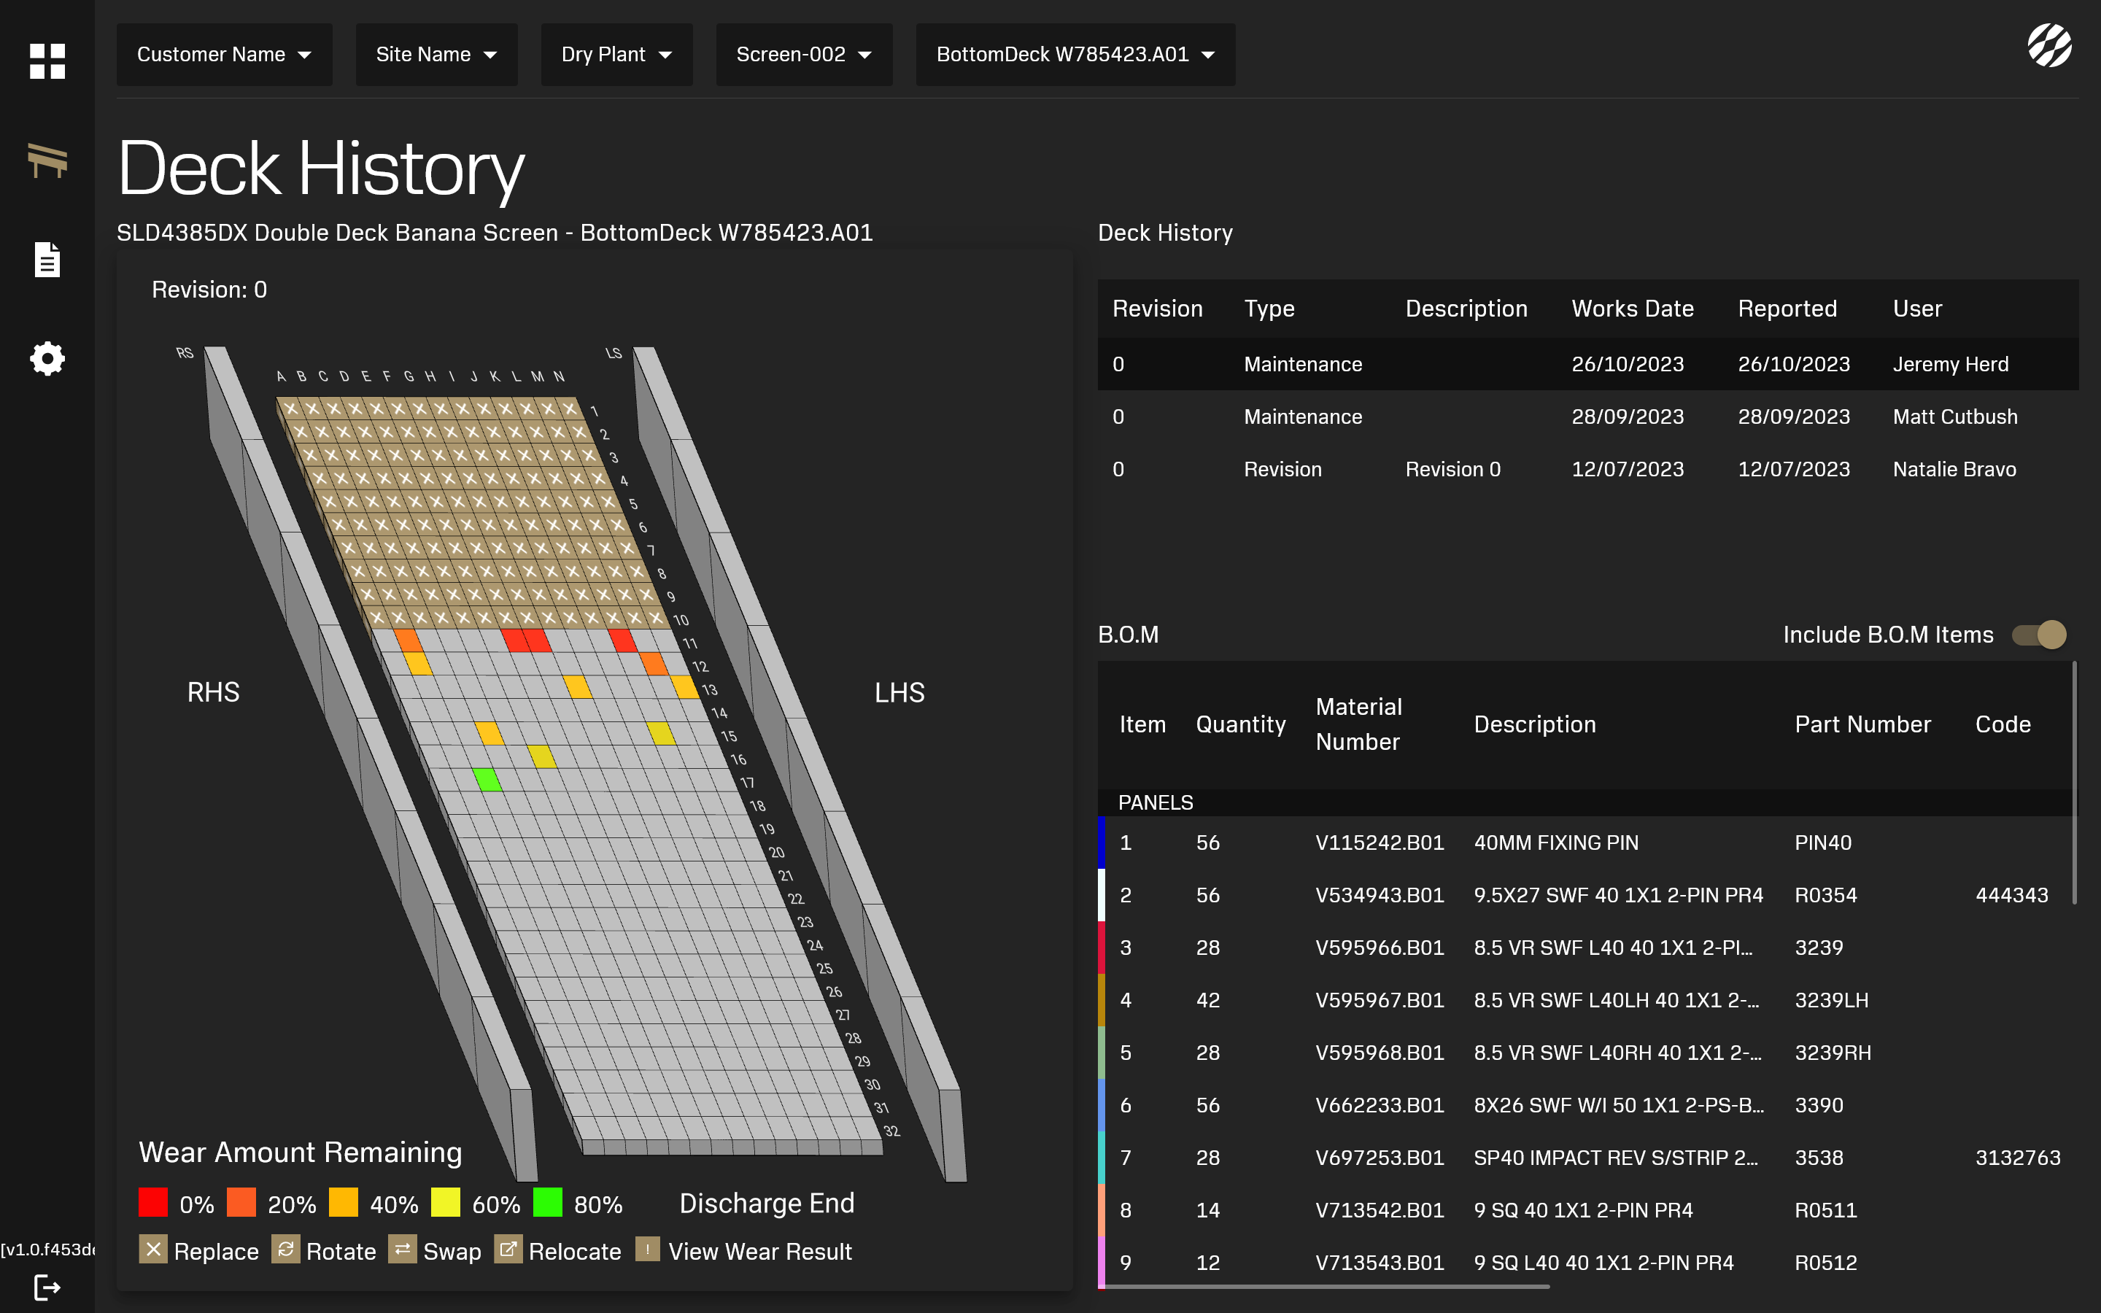This screenshot has width=2101, height=1313.
Task: Click the red 0% wear color swatch
Action: [x=152, y=1203]
